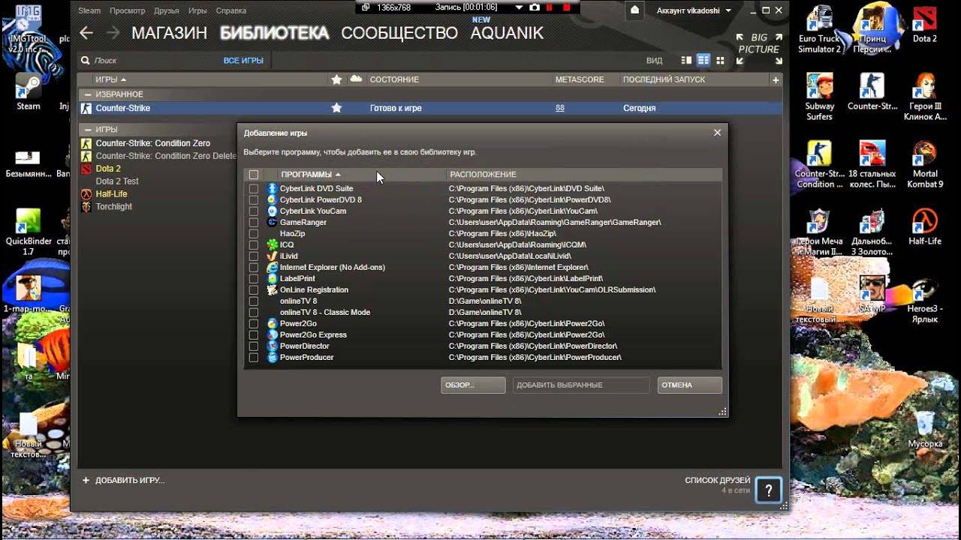961x540 pixels.
Task: Collapse the ИГРЫ category in library
Action: click(x=88, y=130)
